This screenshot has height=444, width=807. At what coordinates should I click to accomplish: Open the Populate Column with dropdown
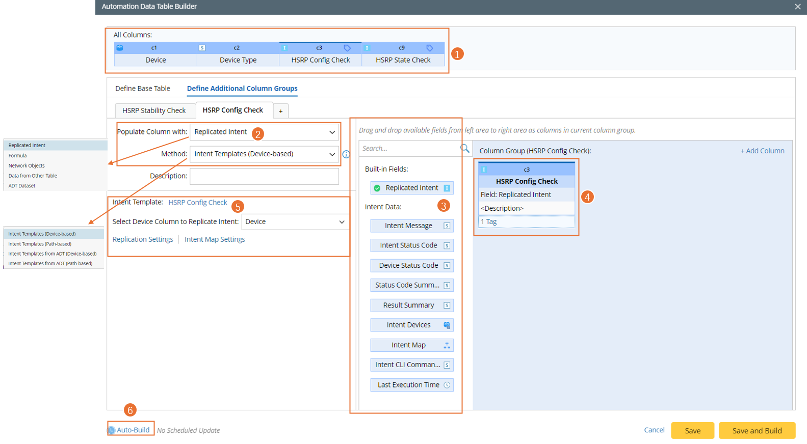(x=264, y=132)
